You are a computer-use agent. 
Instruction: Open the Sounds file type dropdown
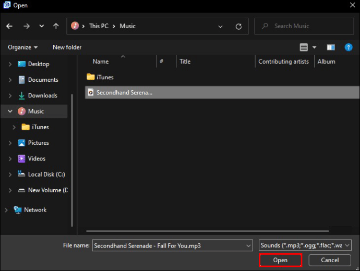(x=305, y=245)
